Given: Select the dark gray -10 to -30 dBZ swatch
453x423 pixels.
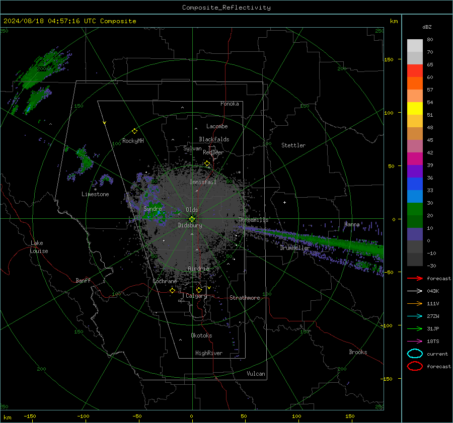Looking at the screenshot, I should (x=415, y=260).
